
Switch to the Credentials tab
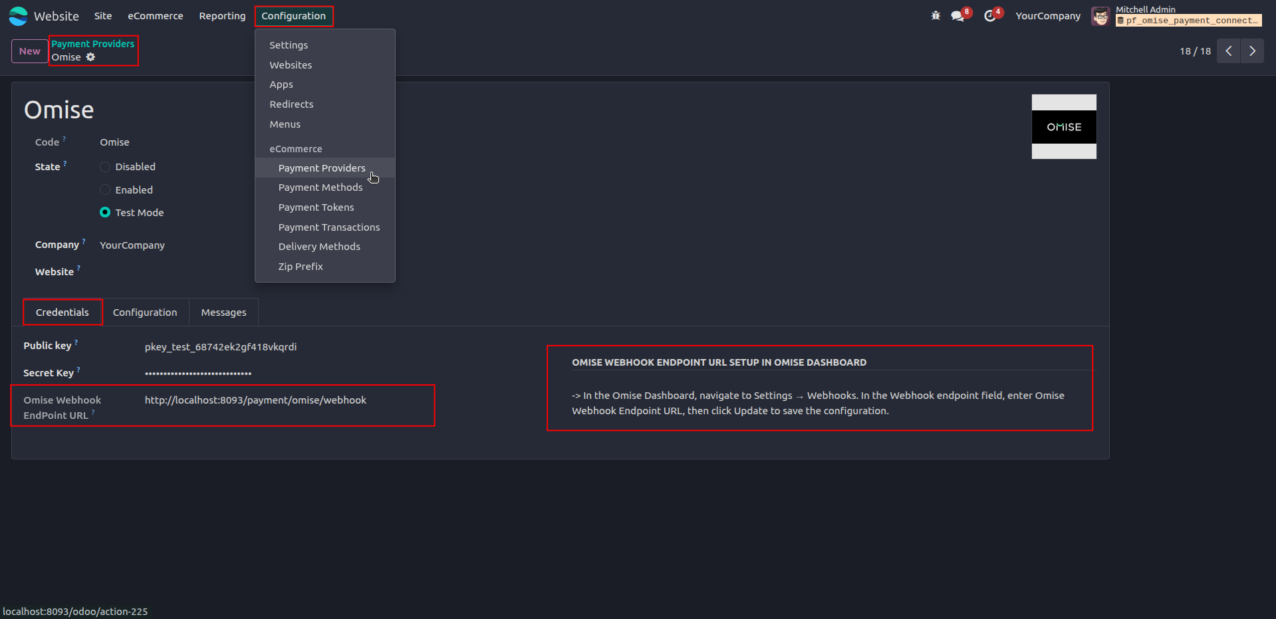click(x=63, y=312)
